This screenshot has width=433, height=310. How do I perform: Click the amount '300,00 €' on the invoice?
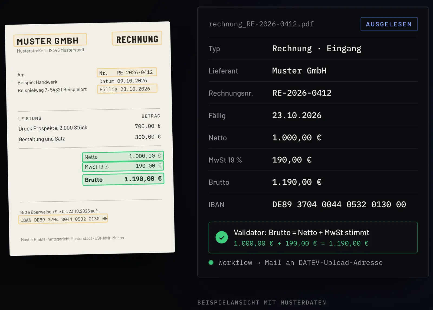[x=148, y=137]
